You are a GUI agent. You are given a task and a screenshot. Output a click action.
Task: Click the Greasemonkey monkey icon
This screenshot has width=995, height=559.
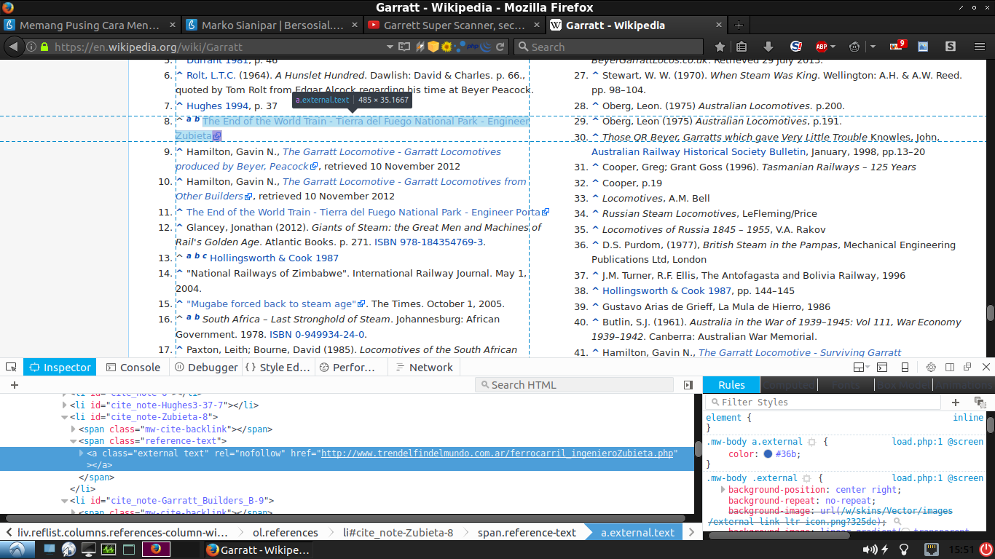pos(854,47)
